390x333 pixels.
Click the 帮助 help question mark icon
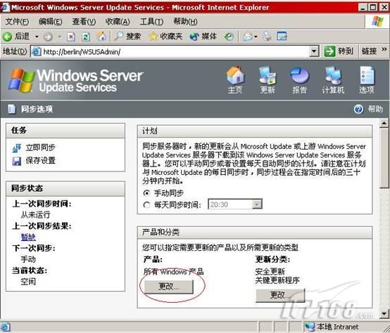(x=358, y=109)
